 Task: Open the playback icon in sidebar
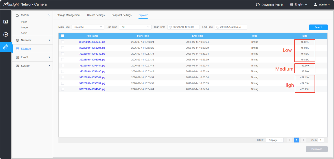(x=6, y=34)
